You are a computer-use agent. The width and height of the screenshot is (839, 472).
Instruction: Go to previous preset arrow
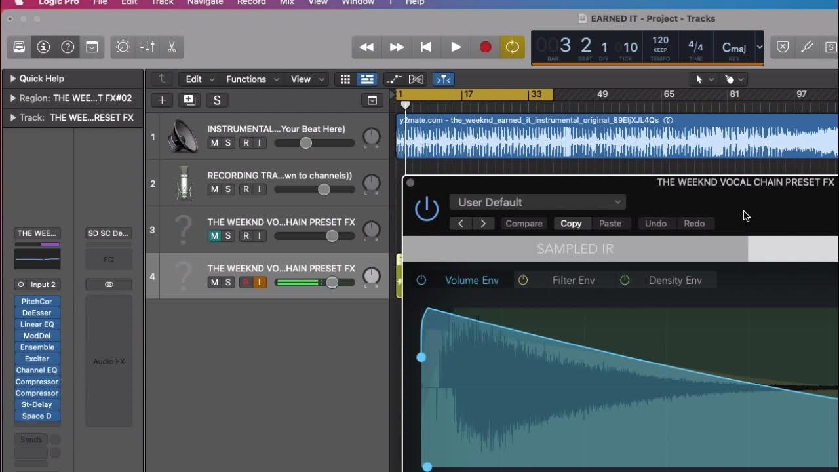coord(461,224)
